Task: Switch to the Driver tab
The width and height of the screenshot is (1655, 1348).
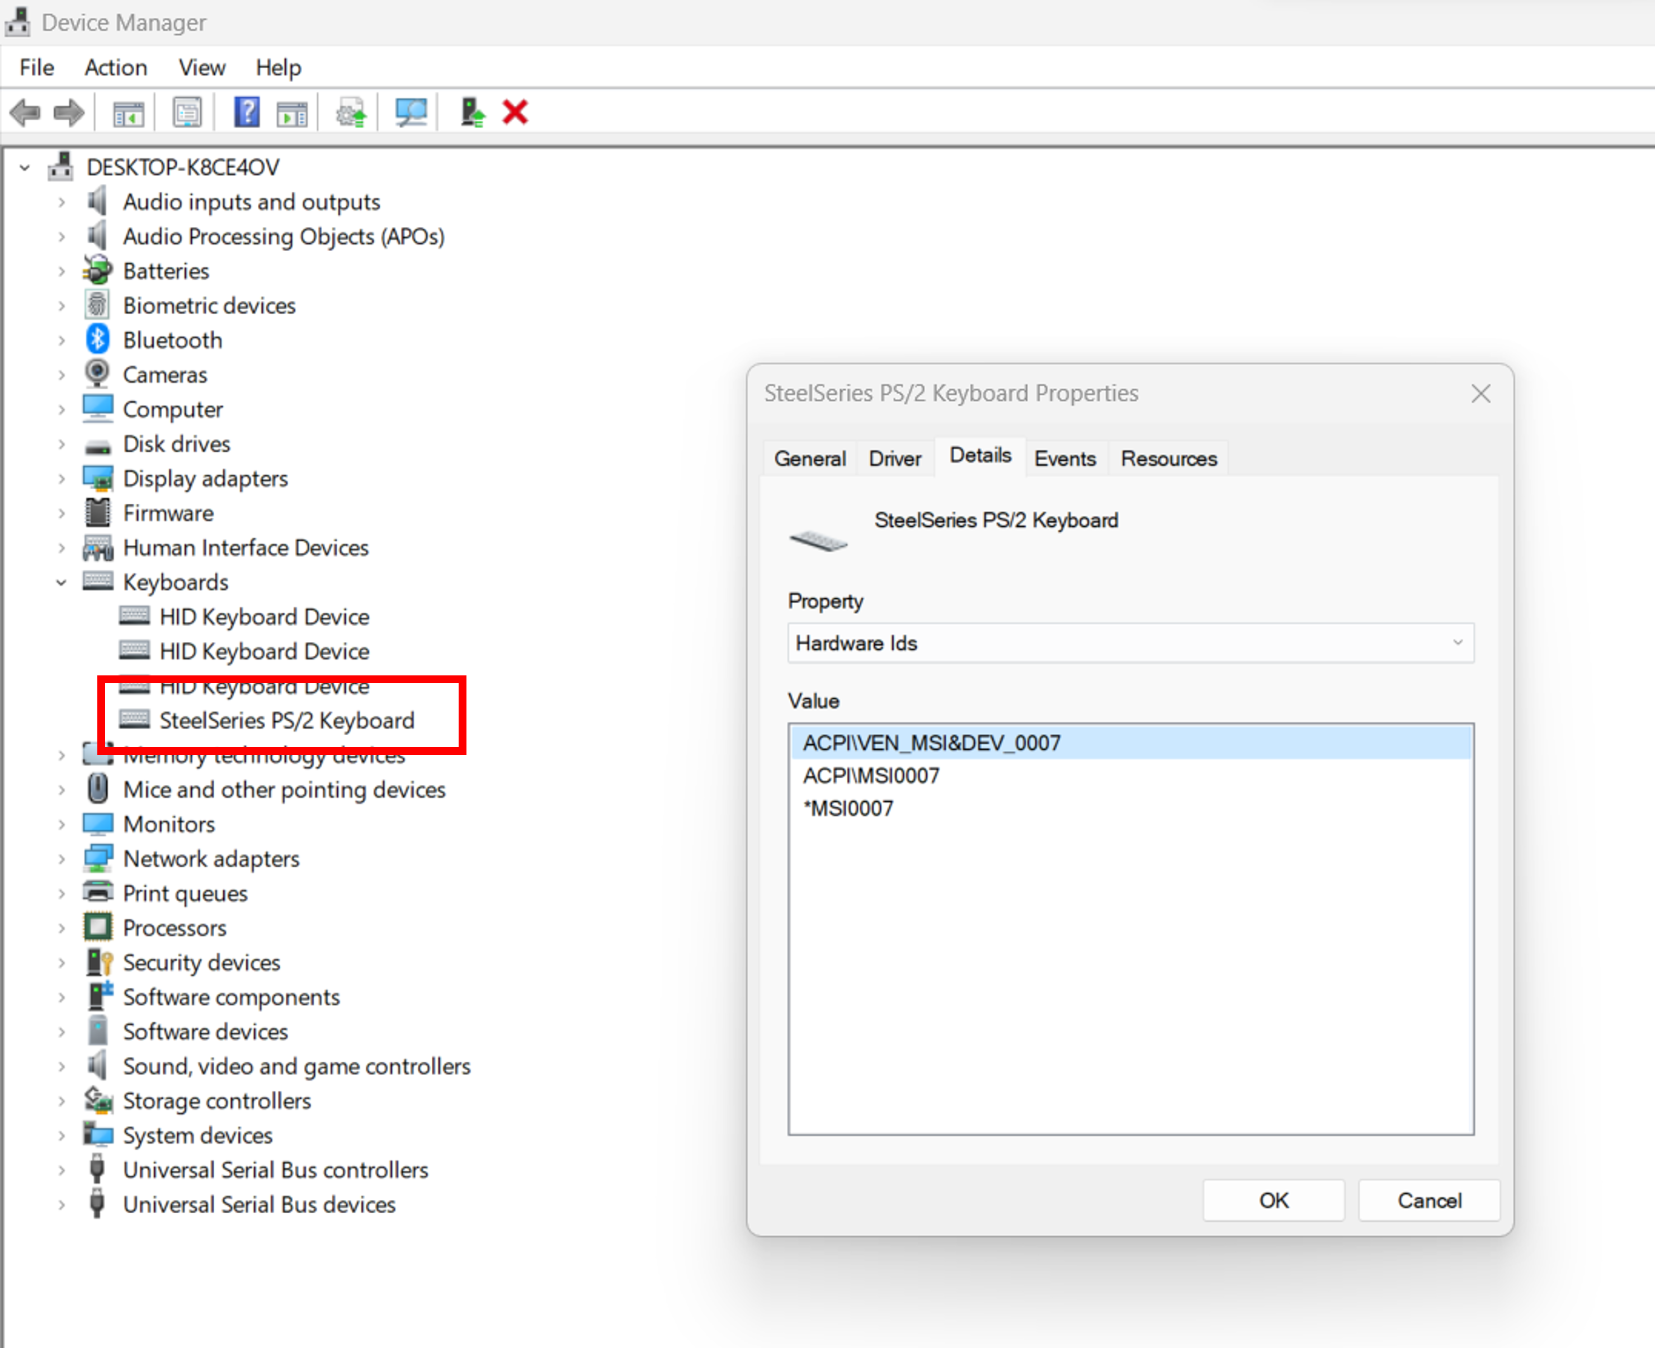Action: [x=894, y=459]
